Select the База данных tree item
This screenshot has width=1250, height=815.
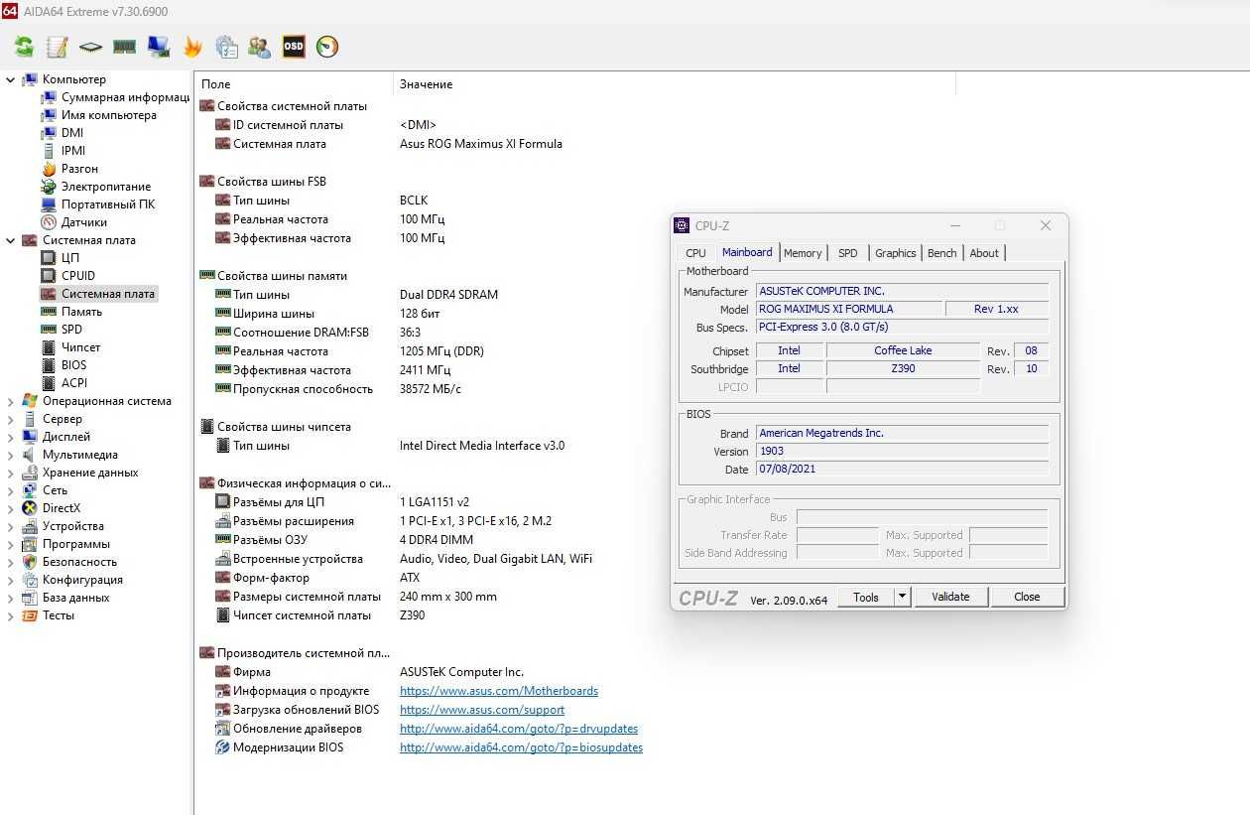[x=75, y=598]
